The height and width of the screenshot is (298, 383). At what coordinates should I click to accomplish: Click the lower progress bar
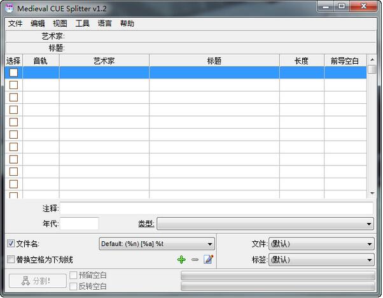click(278, 287)
